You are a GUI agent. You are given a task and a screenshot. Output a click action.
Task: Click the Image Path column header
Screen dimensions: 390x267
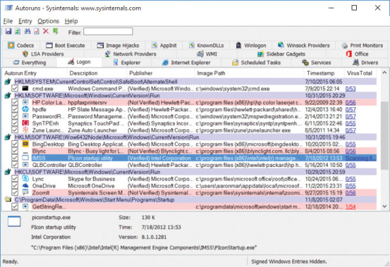(249, 73)
